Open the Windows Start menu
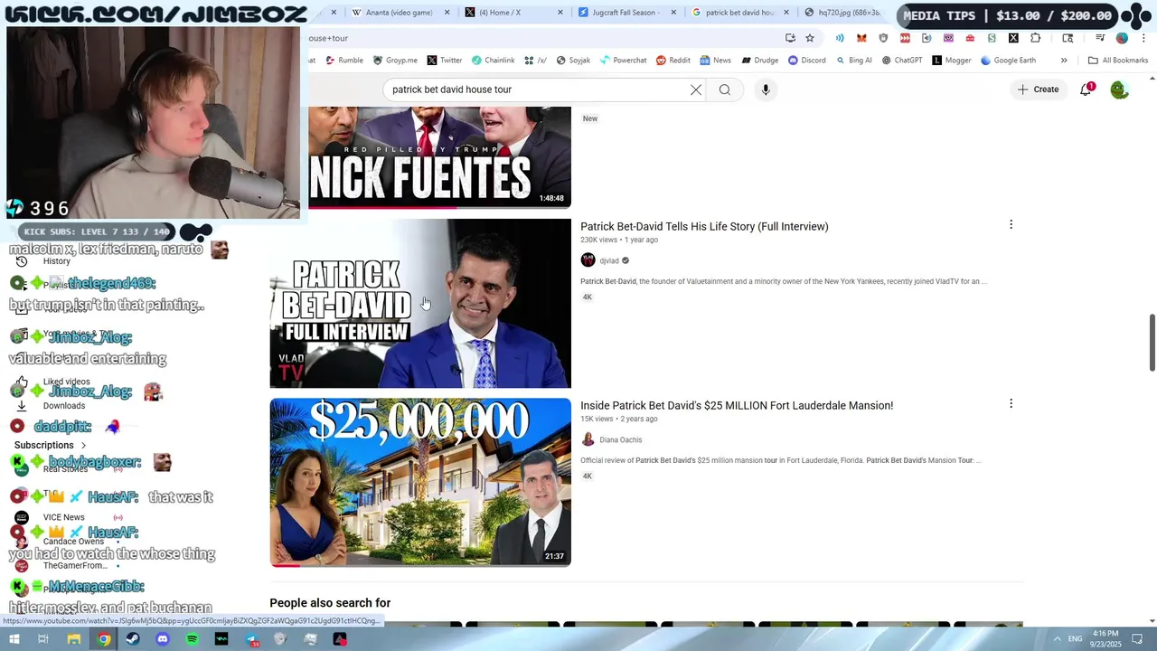This screenshot has height=651, width=1157. (14, 639)
